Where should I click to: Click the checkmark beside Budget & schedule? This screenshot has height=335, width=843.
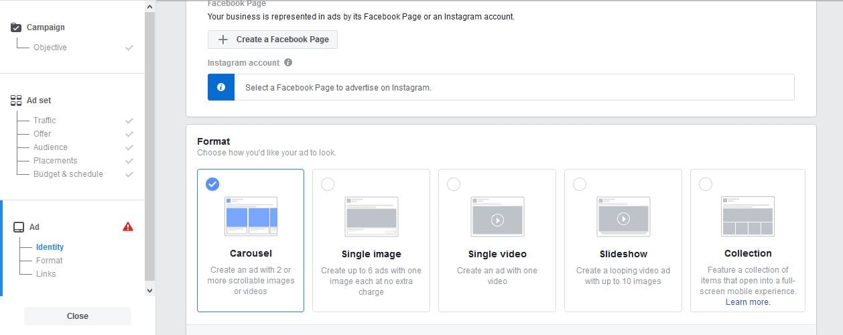(129, 174)
